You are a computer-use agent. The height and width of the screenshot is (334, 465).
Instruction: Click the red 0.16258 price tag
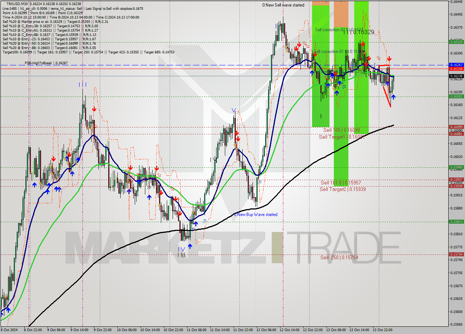pos(456,69)
